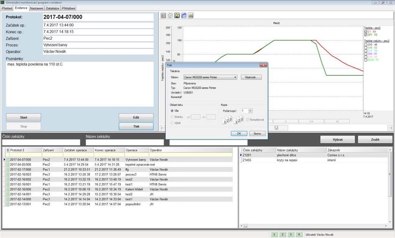Click status indicator number 4
The height and width of the screenshot is (238, 395).
click(x=299, y=235)
